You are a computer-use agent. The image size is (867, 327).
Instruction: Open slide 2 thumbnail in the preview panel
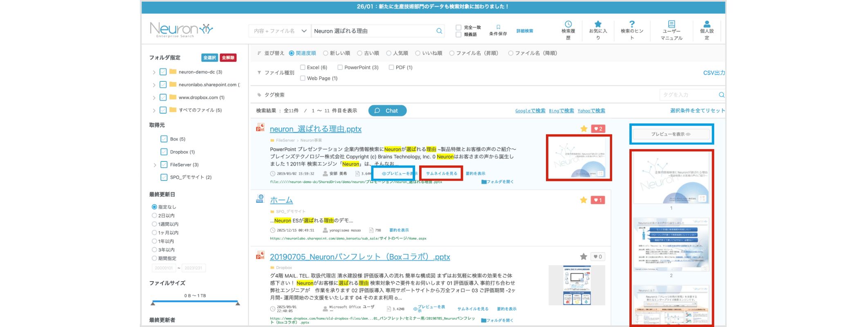671,244
